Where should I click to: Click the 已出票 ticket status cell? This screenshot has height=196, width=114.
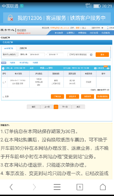(88, 82)
